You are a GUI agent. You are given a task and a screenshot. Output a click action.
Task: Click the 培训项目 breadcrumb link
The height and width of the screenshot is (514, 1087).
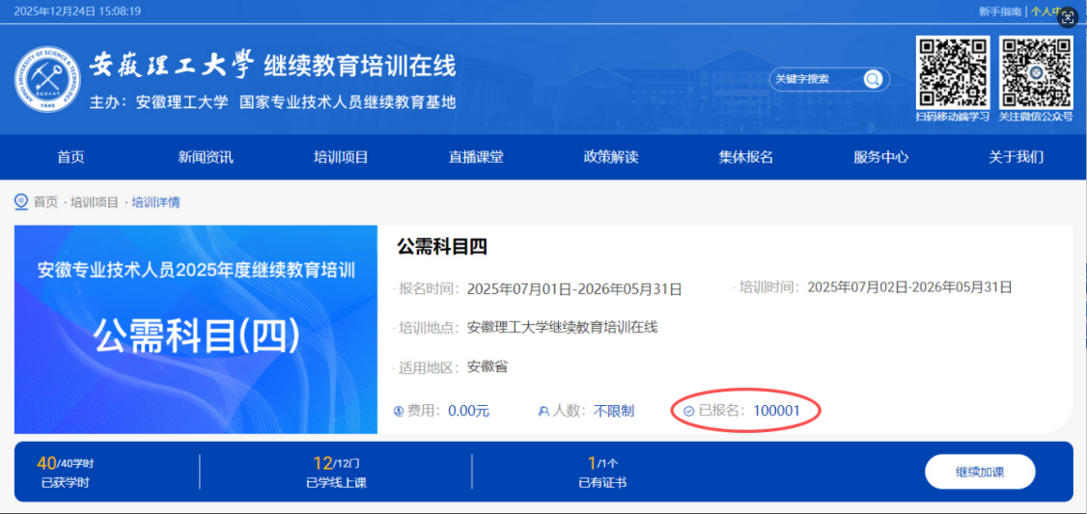click(95, 203)
